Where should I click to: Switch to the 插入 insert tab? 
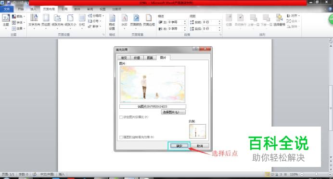33,9
